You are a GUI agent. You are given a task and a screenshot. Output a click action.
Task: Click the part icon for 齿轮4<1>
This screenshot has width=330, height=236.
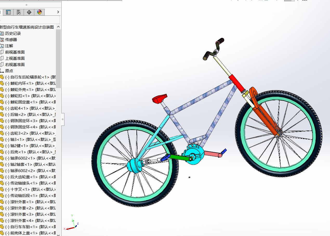click(x=2, y=108)
